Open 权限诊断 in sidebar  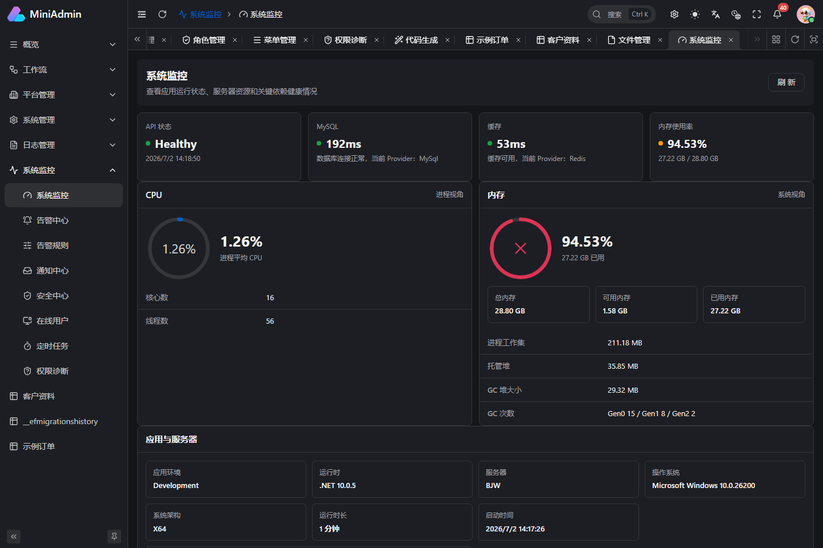point(63,371)
